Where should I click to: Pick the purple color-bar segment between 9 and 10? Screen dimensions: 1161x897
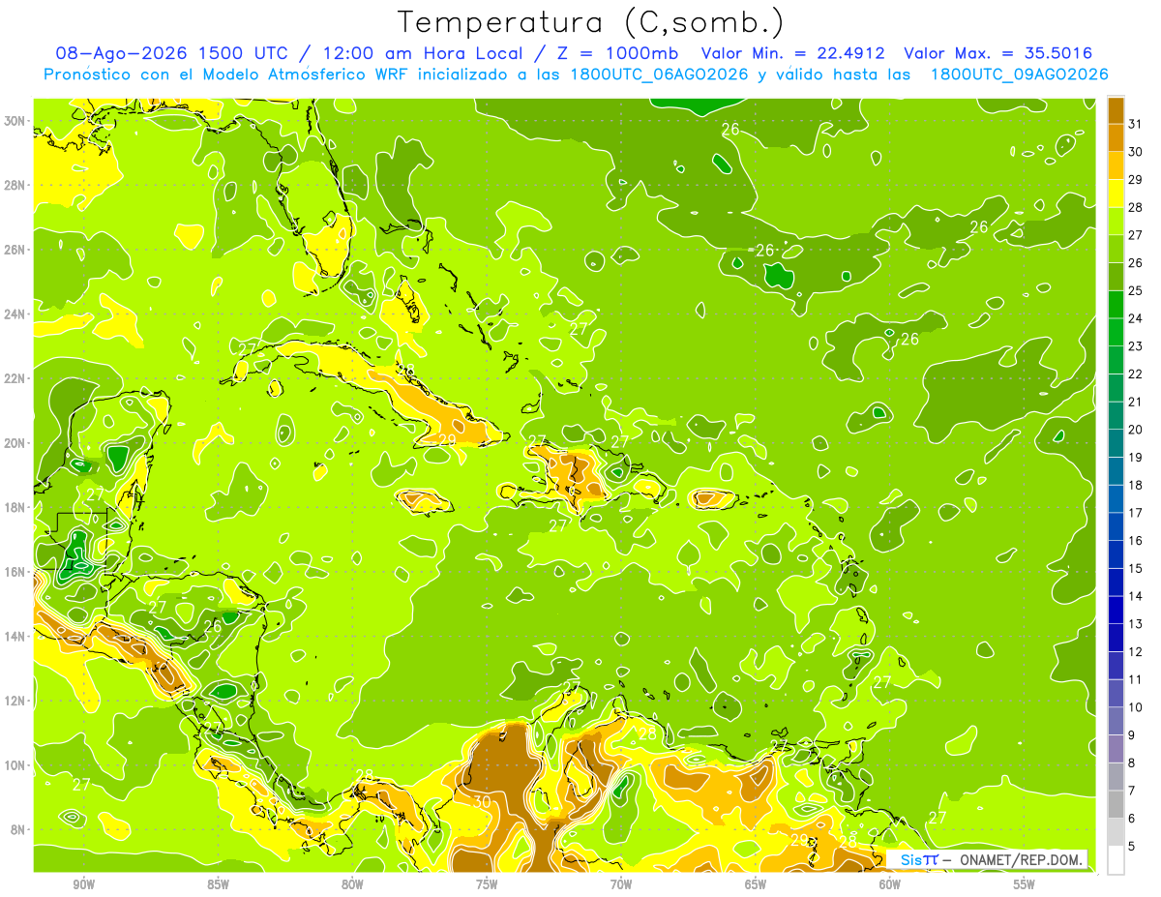coord(1116,720)
